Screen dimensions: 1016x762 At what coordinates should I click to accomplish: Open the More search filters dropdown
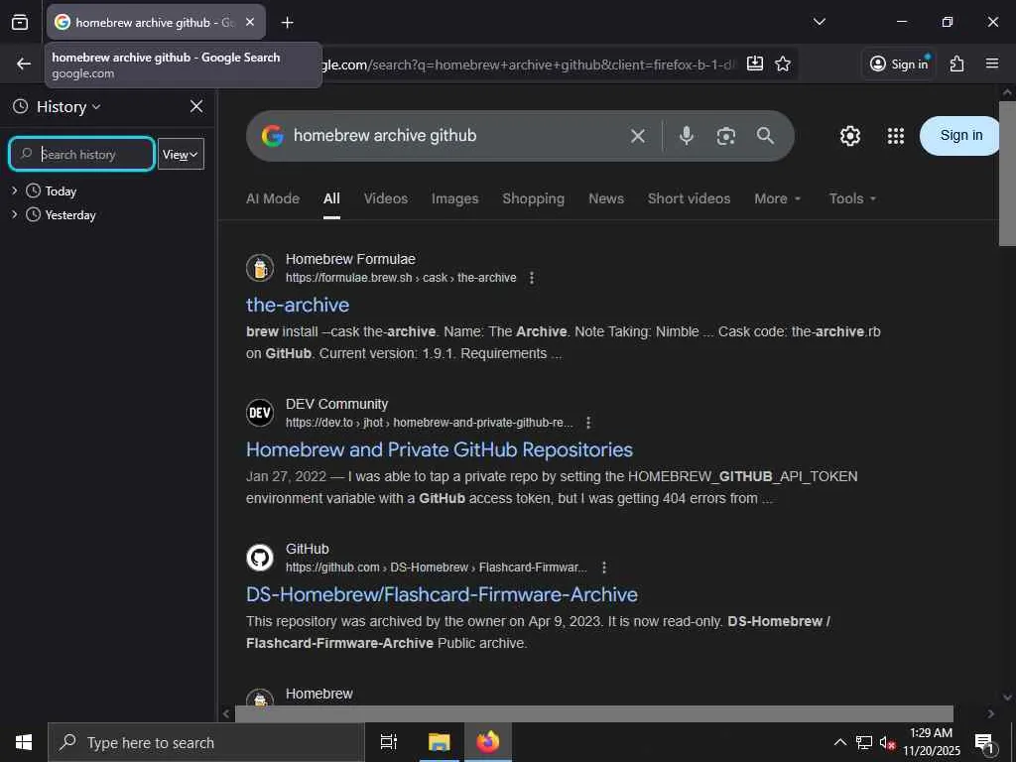[x=778, y=198]
